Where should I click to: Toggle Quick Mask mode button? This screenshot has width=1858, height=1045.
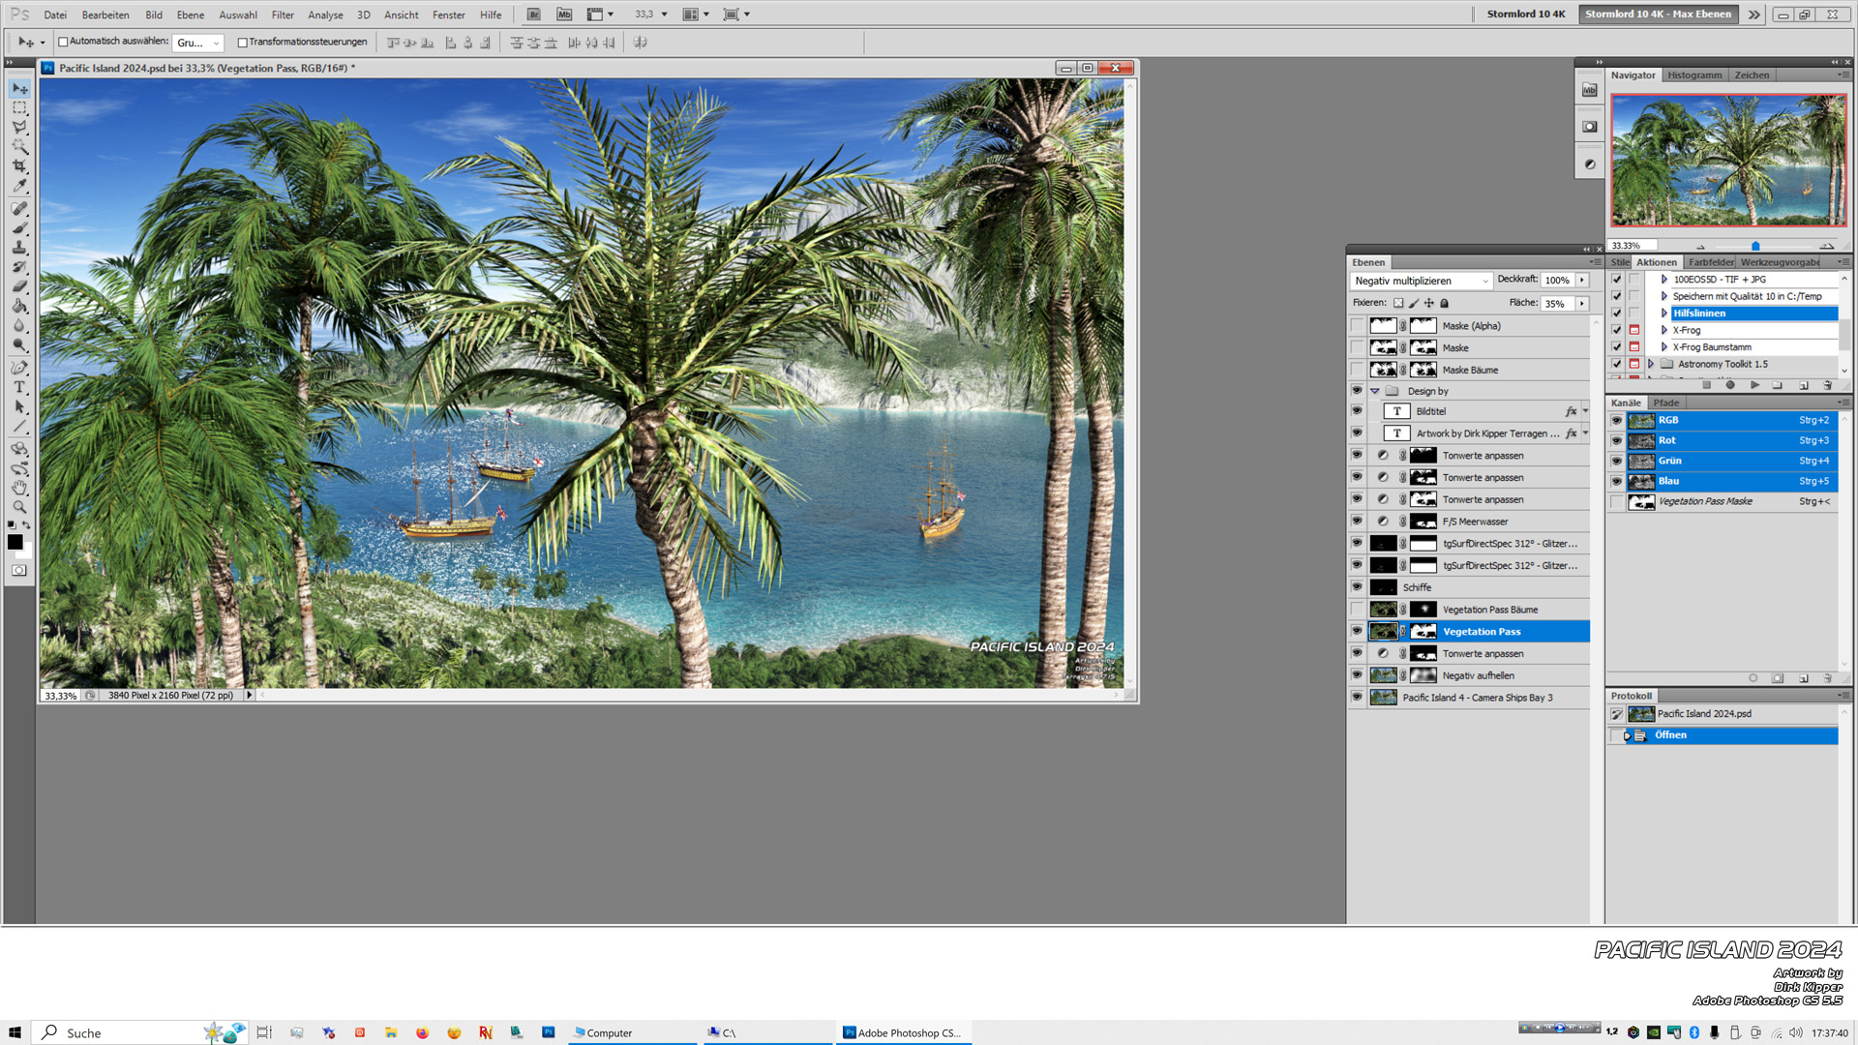click(19, 571)
